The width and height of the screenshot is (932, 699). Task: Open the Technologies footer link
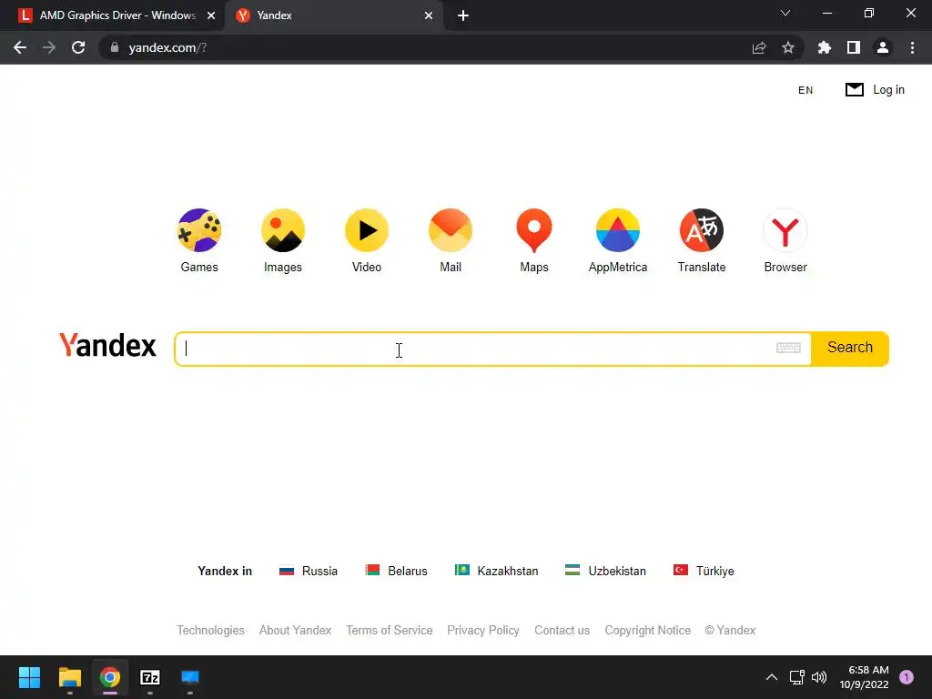coord(210,630)
